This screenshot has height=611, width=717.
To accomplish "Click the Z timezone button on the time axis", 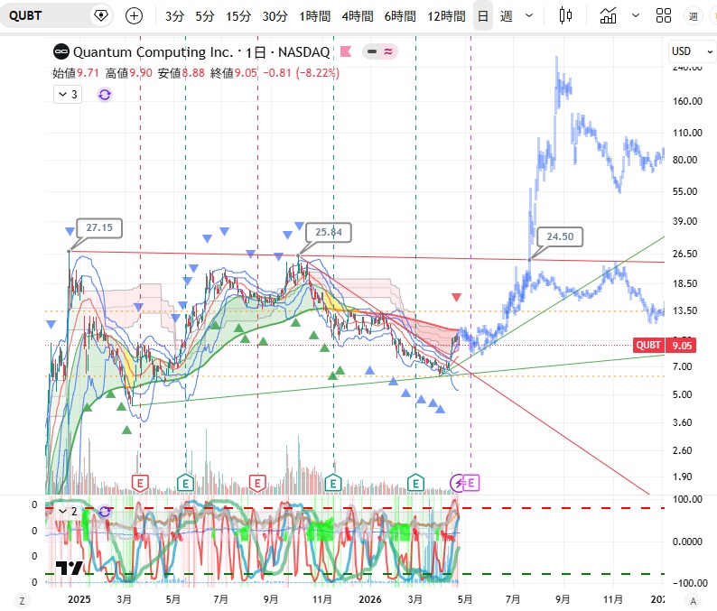I will pos(22,600).
